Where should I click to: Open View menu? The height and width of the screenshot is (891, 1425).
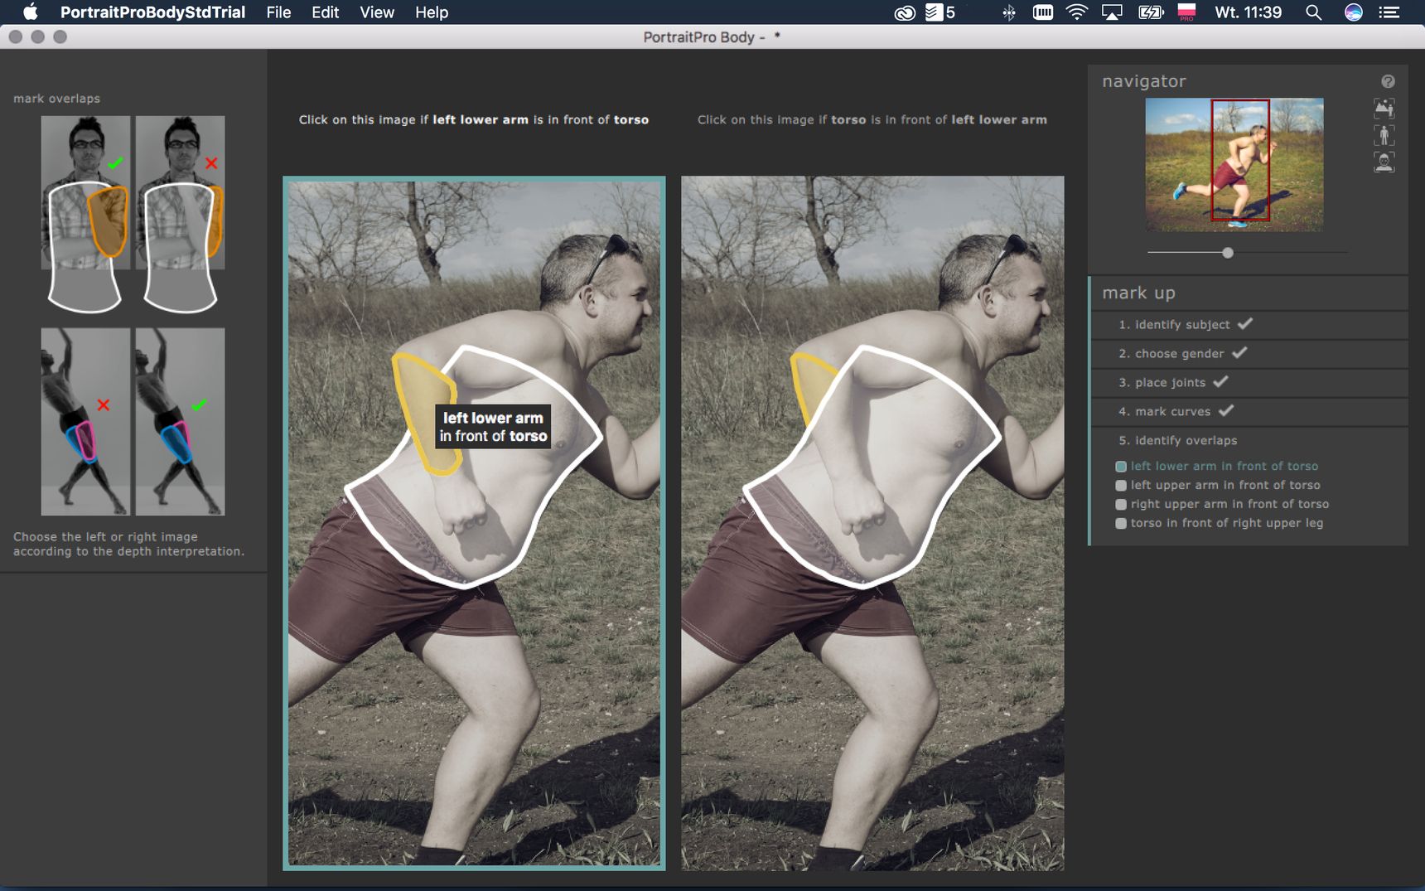377,12
